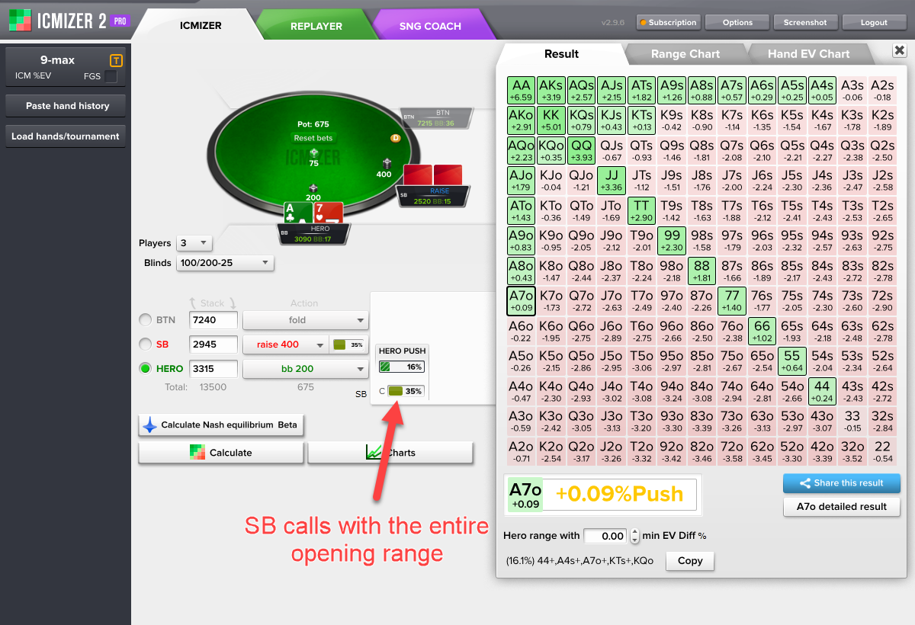Select the SB radio button
This screenshot has width=915, height=625.
(x=145, y=345)
